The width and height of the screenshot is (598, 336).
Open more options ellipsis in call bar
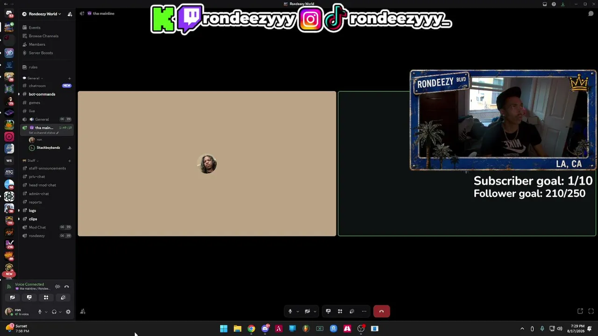click(x=364, y=311)
